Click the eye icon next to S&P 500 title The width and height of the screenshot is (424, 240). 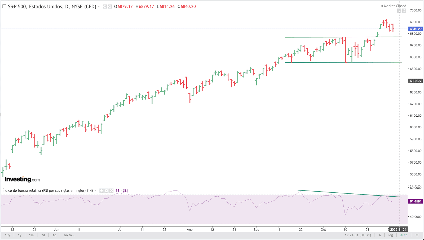click(105, 6)
